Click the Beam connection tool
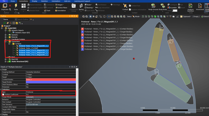 point(88,5)
